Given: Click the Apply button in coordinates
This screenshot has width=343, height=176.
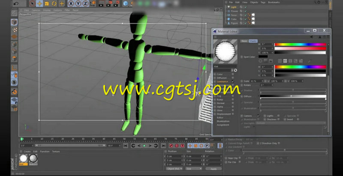Looking at the screenshot, I should 214,169.
